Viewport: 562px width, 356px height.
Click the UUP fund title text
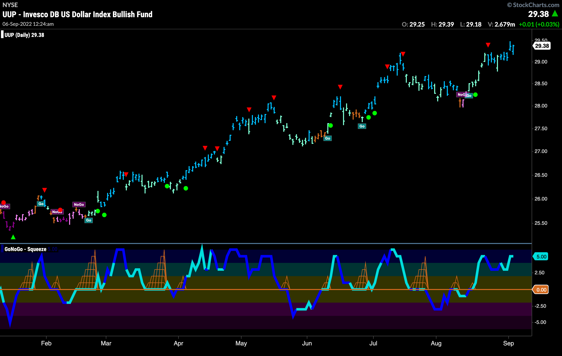click(x=77, y=14)
